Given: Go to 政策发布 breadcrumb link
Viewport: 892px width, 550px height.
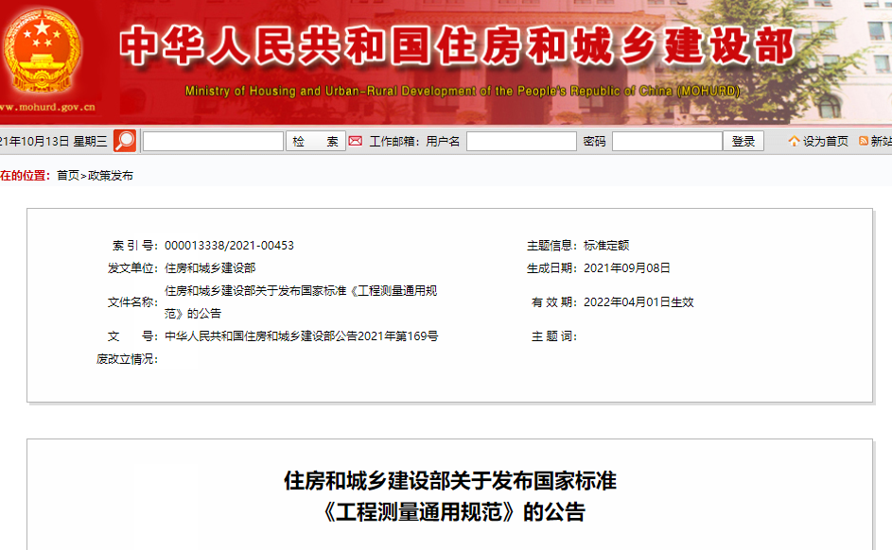Looking at the screenshot, I should tap(111, 176).
